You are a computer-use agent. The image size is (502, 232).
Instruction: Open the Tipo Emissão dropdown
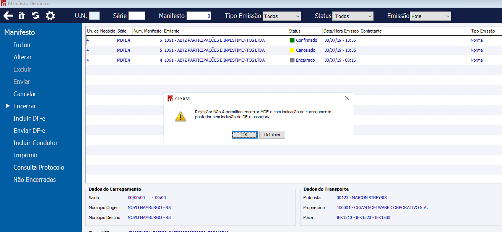click(x=282, y=16)
